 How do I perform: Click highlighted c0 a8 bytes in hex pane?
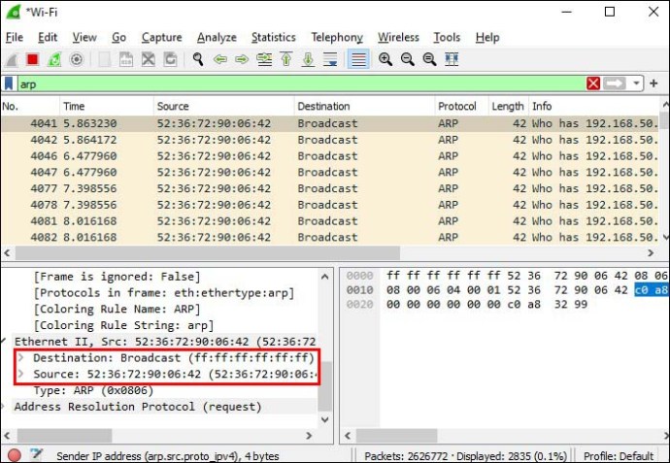pos(652,290)
